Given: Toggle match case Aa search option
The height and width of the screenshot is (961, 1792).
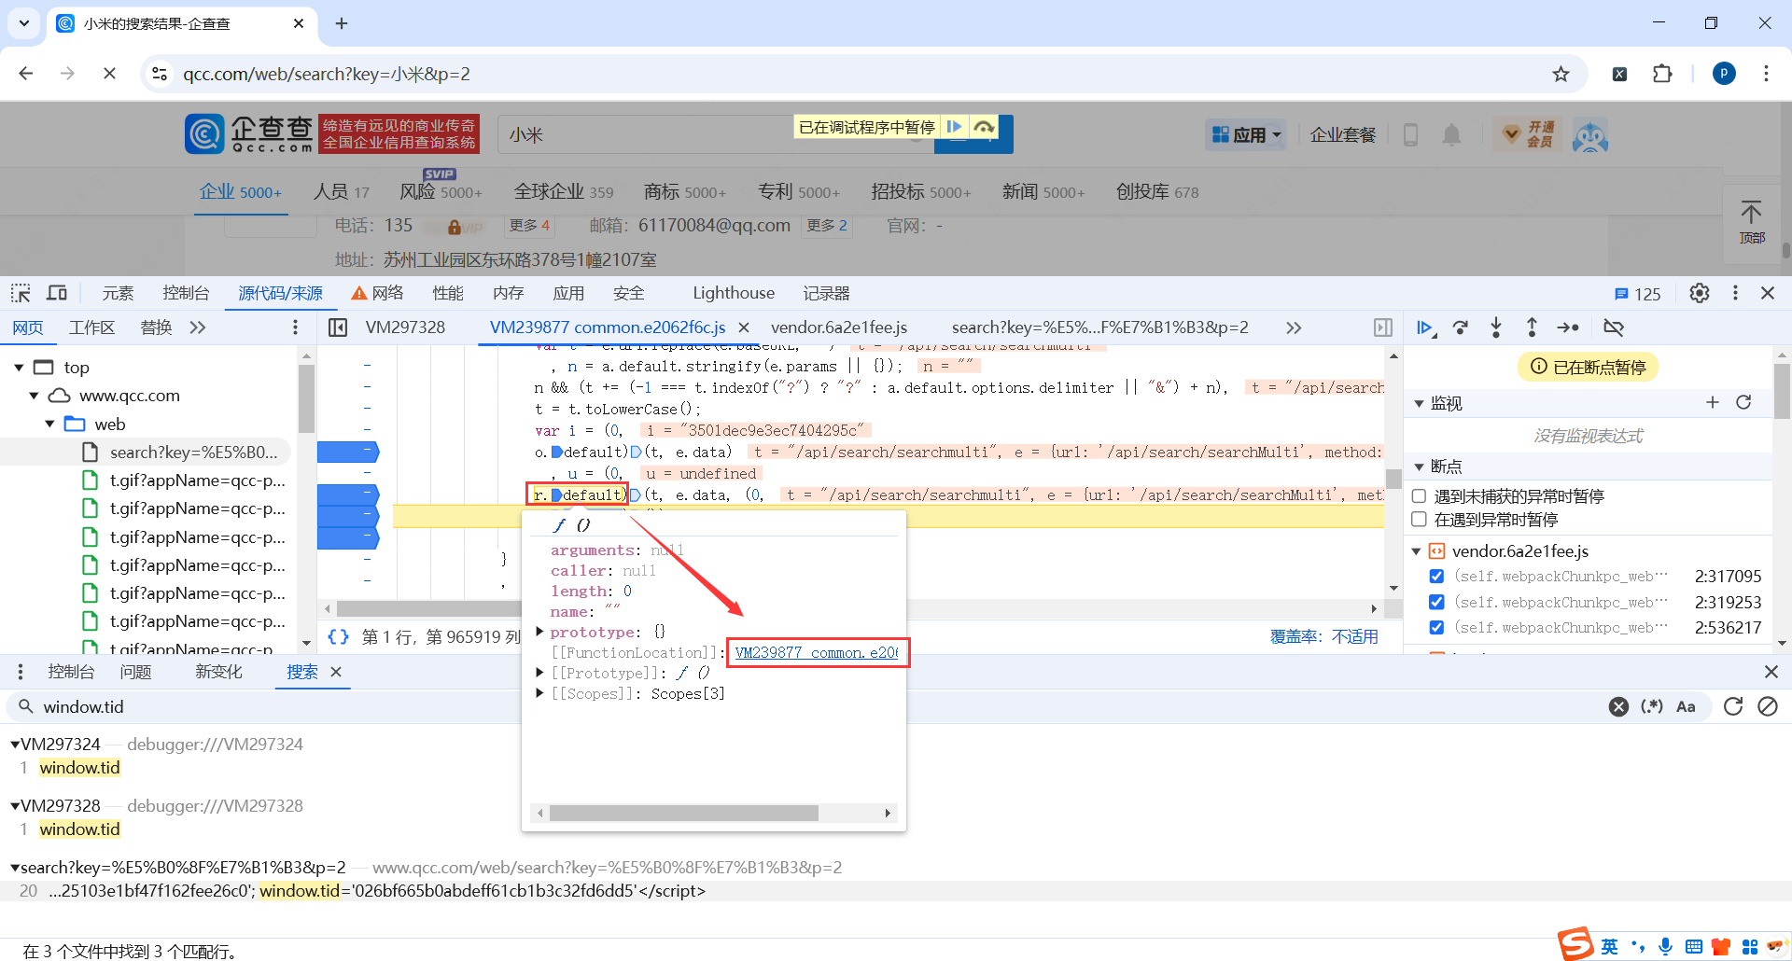Looking at the screenshot, I should (1686, 706).
